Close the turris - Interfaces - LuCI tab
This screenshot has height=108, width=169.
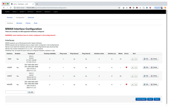point(33,4)
